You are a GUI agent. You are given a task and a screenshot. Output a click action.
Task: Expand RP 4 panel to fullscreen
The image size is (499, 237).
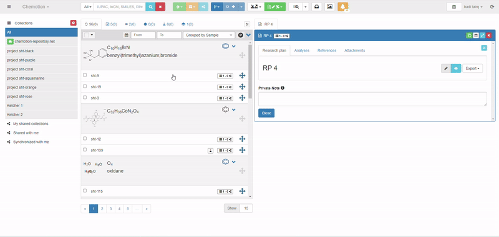pos(482,35)
